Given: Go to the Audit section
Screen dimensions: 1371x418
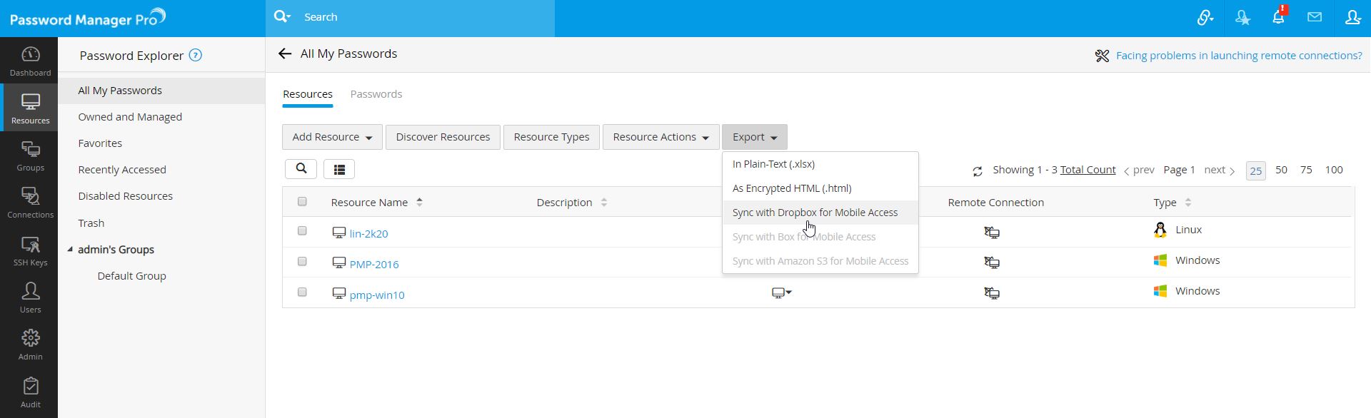Looking at the screenshot, I should (x=30, y=393).
